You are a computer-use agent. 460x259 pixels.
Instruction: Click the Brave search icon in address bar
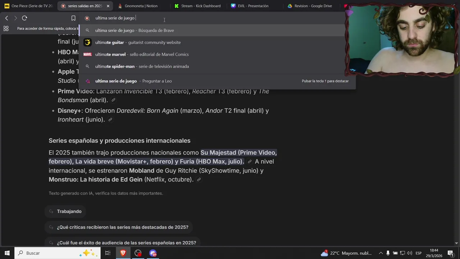pyautogui.click(x=87, y=18)
